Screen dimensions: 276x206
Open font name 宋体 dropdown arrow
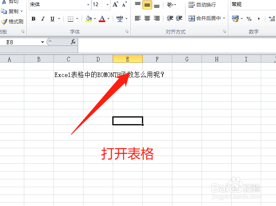[88, 5]
